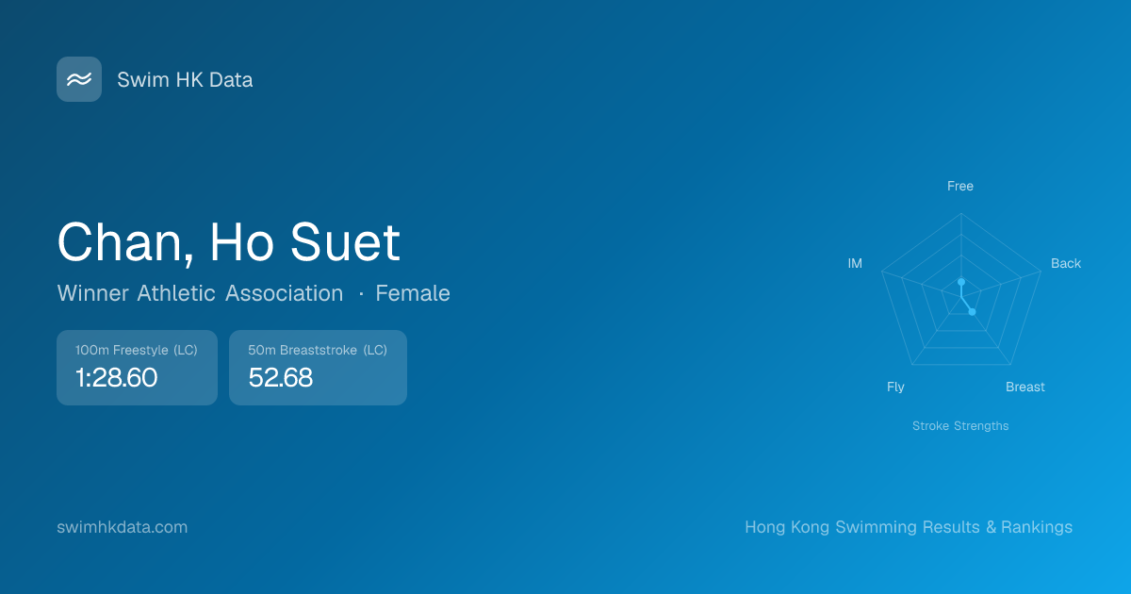
Task: Click Winner Athletic Association club name
Action: (200, 293)
